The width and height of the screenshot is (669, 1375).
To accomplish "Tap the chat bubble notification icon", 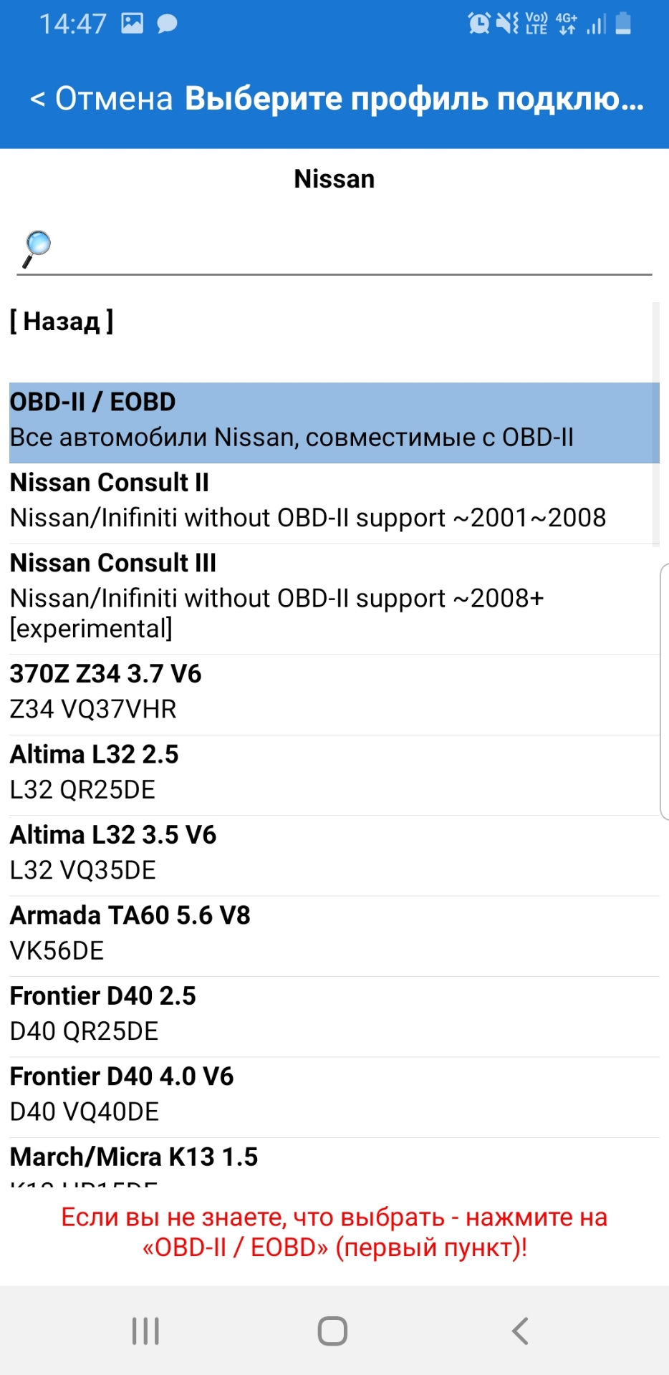I will (x=167, y=24).
